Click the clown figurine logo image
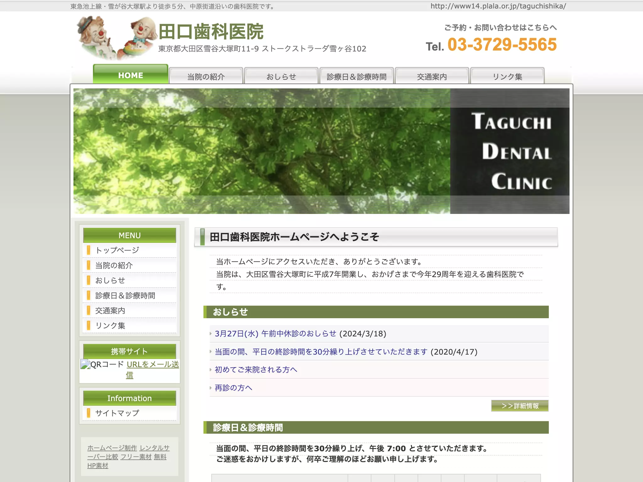Screen dimensions: 643x482 pyautogui.click(x=116, y=38)
